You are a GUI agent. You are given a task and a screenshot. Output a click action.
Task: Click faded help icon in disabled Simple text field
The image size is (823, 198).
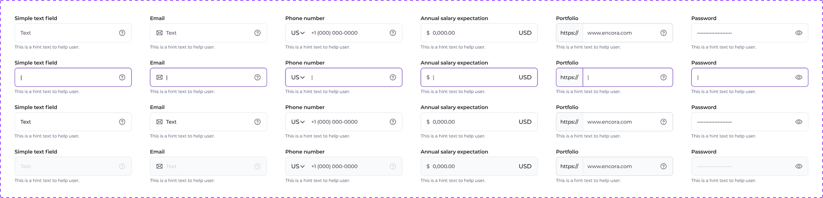(122, 166)
